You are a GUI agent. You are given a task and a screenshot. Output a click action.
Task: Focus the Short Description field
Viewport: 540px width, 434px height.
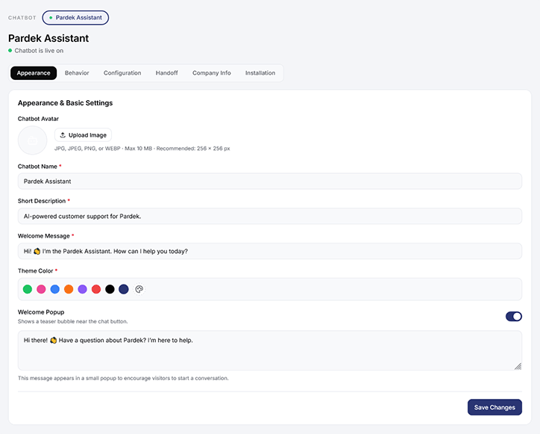(270, 217)
